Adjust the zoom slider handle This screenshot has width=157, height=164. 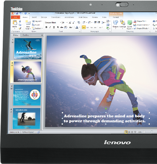(152, 132)
